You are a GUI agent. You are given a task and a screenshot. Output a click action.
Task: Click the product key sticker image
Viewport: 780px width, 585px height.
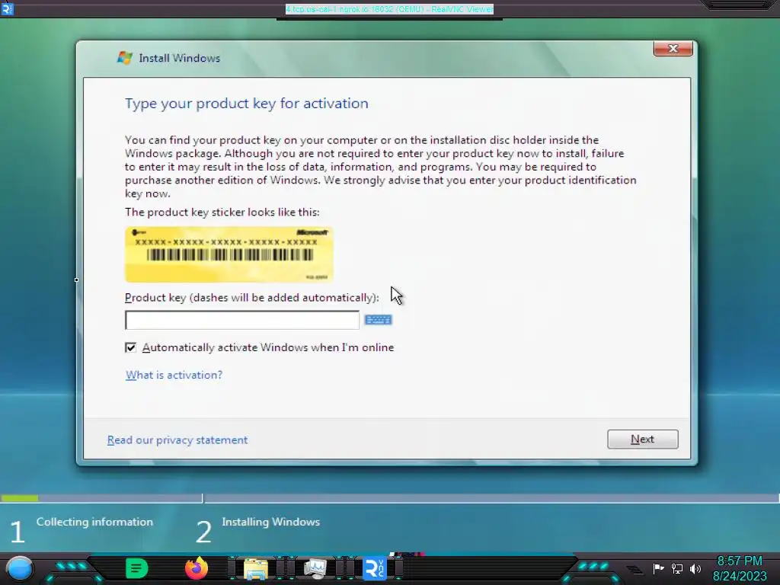229,254
